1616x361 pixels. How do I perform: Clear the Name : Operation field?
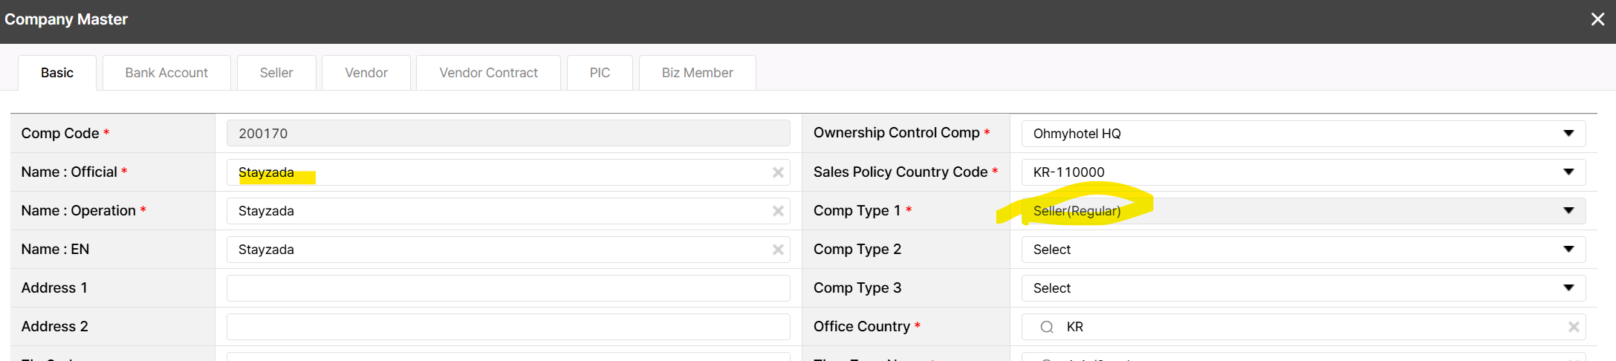coord(778,211)
